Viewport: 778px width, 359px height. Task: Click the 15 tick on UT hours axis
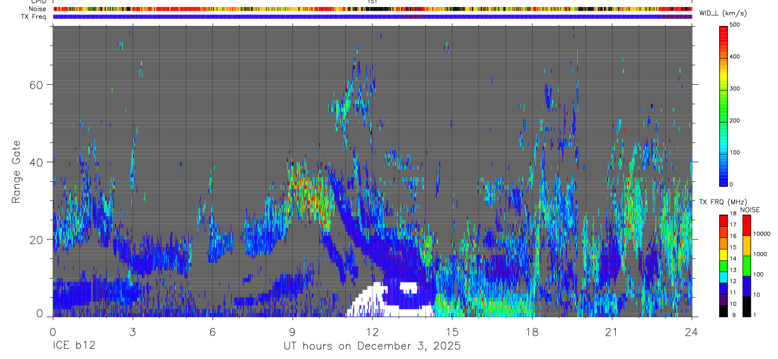(x=452, y=331)
